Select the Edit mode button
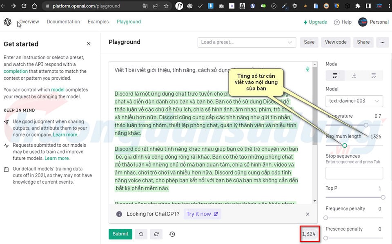Image resolution: width=392 pixels, height=244 pixels. pos(373,76)
